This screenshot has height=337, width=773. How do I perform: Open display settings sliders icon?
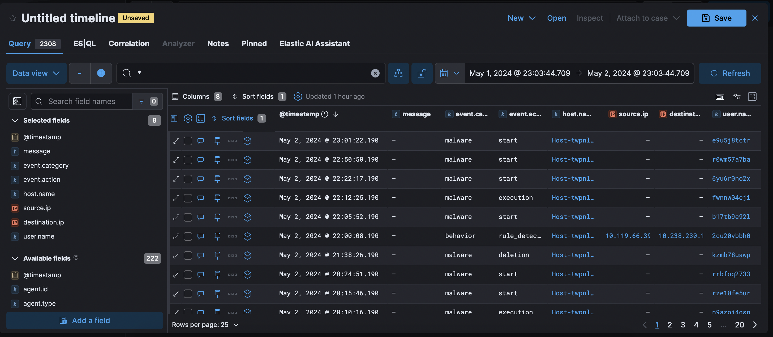pos(736,97)
